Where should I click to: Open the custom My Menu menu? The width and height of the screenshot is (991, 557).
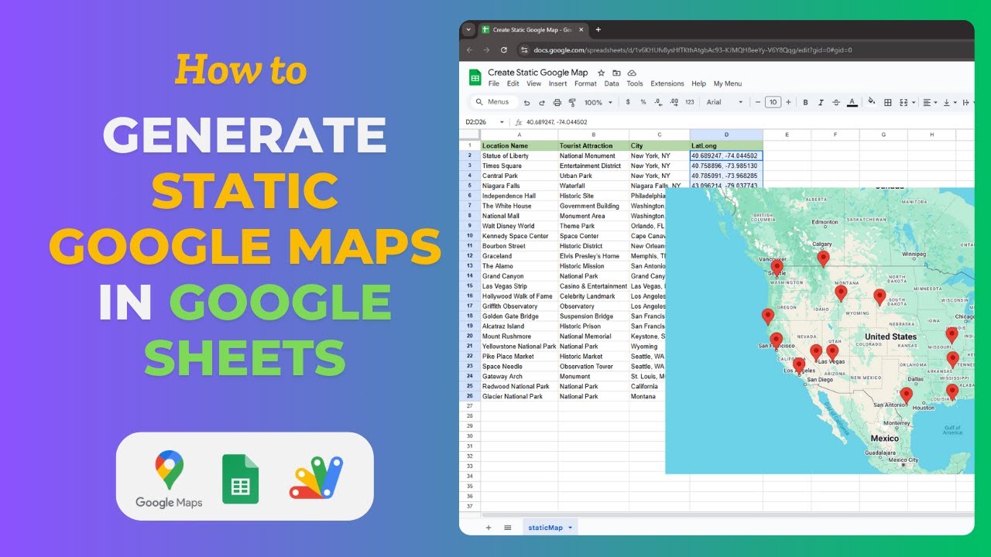pos(728,84)
